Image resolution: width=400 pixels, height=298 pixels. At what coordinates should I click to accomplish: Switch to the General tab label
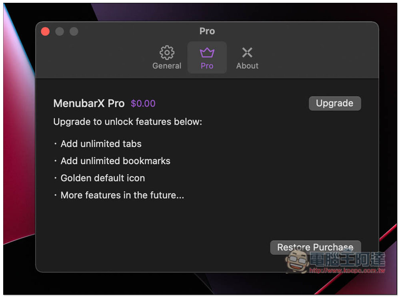point(167,66)
